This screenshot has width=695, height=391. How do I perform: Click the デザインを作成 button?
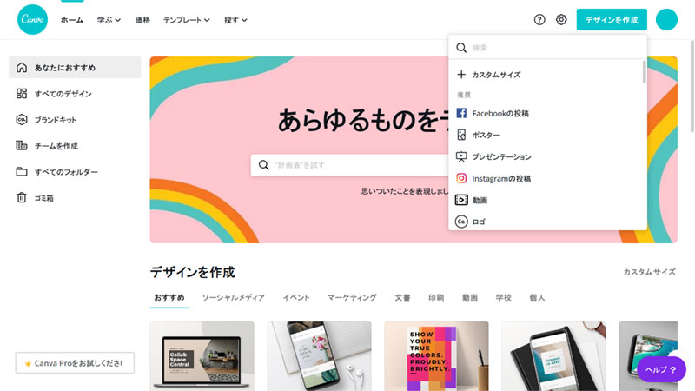pyautogui.click(x=612, y=19)
